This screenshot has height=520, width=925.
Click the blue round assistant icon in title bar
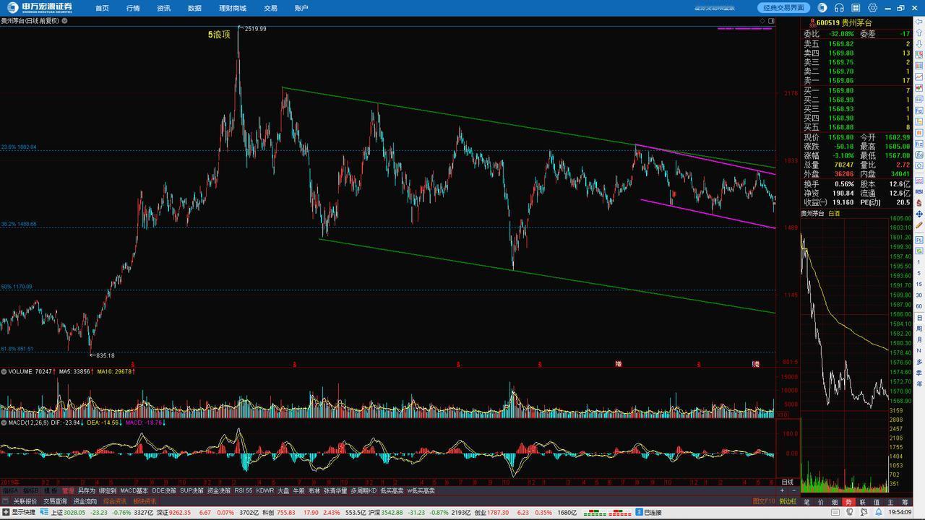(822, 8)
